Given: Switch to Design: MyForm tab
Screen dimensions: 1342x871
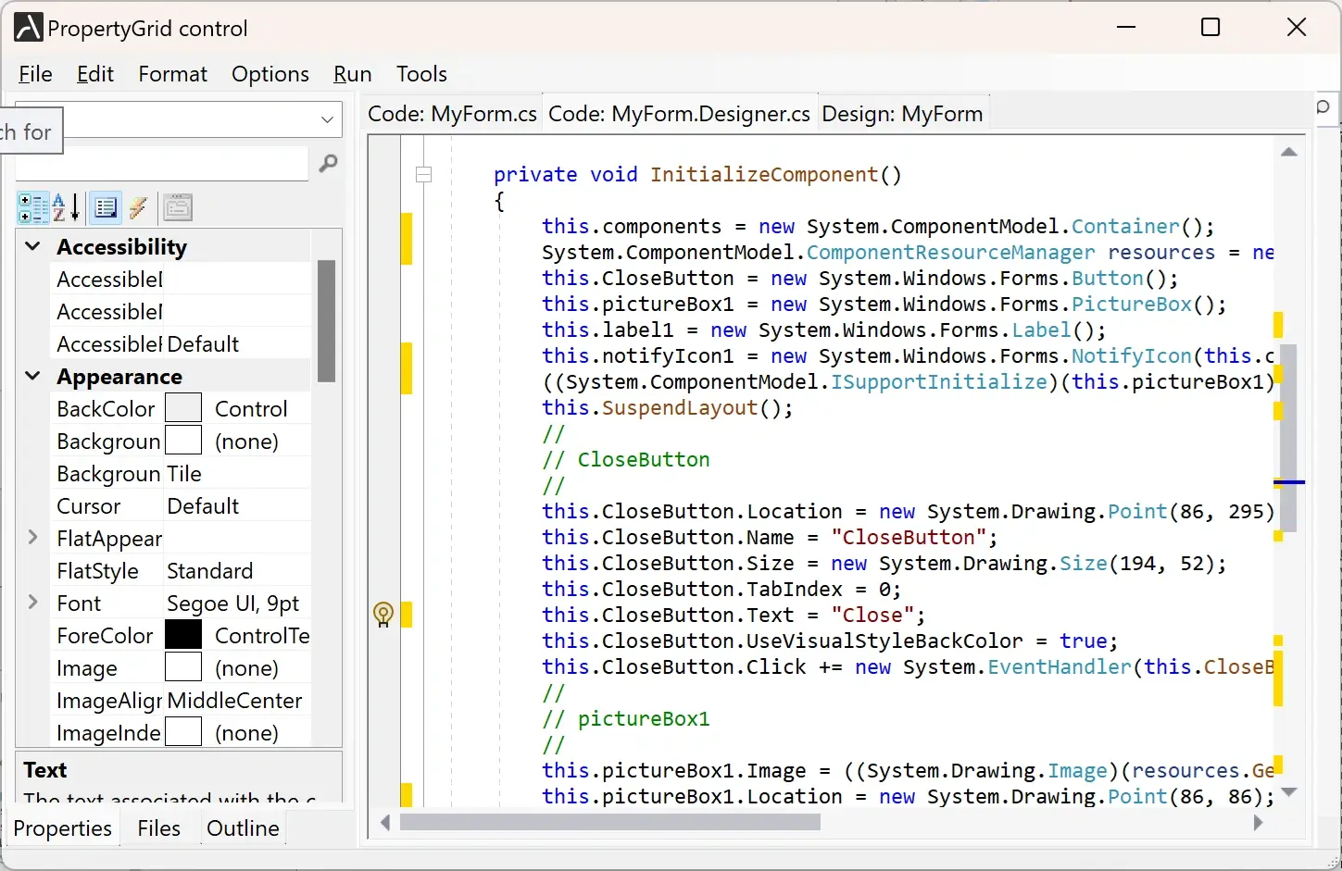Looking at the screenshot, I should coord(901,114).
